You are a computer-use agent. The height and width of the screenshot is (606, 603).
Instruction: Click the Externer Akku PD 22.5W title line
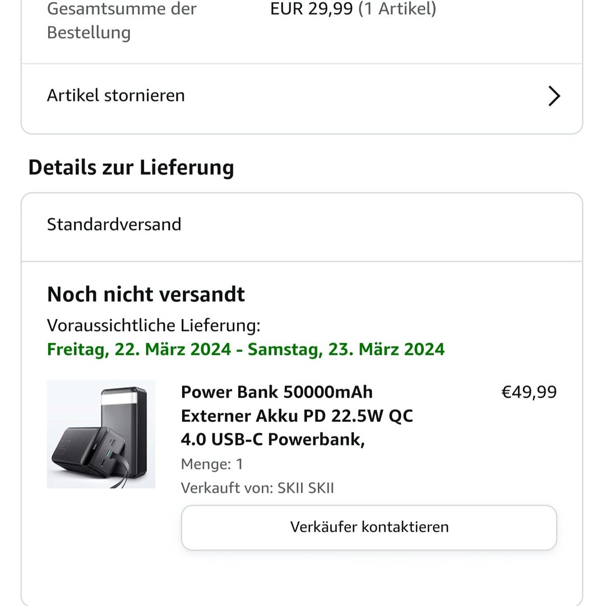point(296,416)
